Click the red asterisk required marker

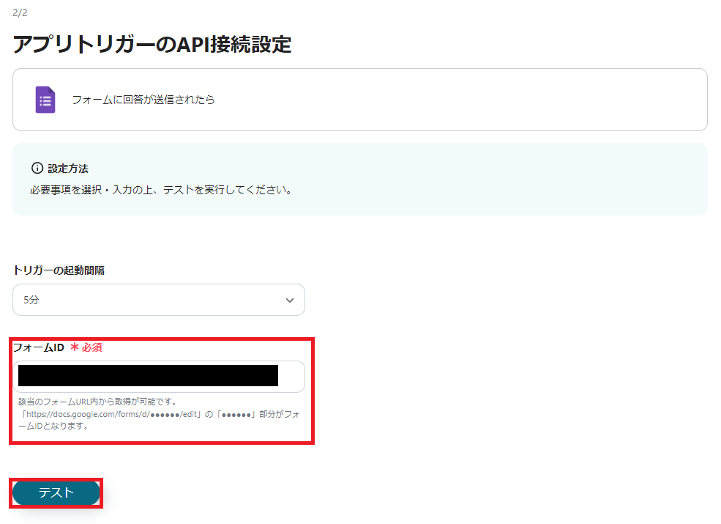click(x=72, y=346)
